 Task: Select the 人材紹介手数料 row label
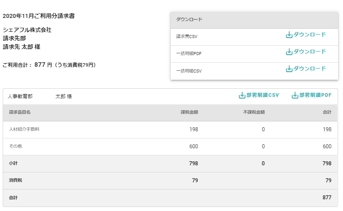click(x=24, y=129)
